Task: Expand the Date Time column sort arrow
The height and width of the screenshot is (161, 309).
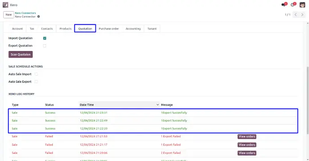Action: click(158, 105)
